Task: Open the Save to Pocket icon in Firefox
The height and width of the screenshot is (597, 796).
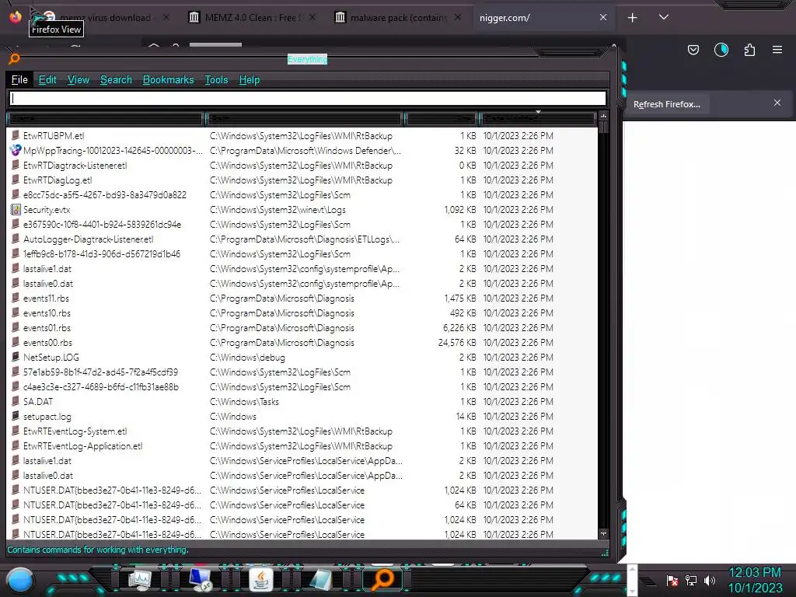Action: 693,50
